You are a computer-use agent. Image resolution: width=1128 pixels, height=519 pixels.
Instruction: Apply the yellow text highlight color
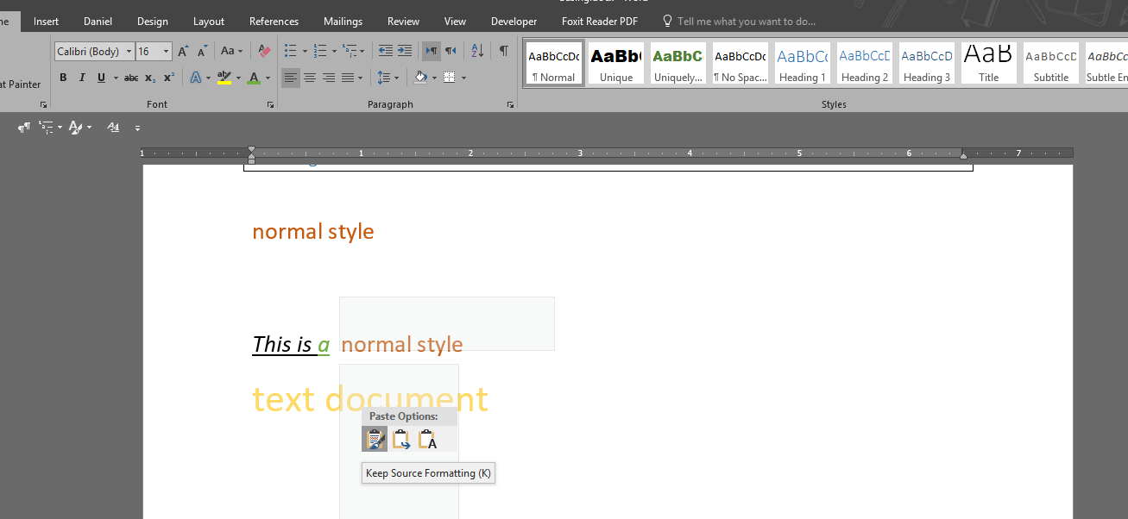[x=224, y=78]
